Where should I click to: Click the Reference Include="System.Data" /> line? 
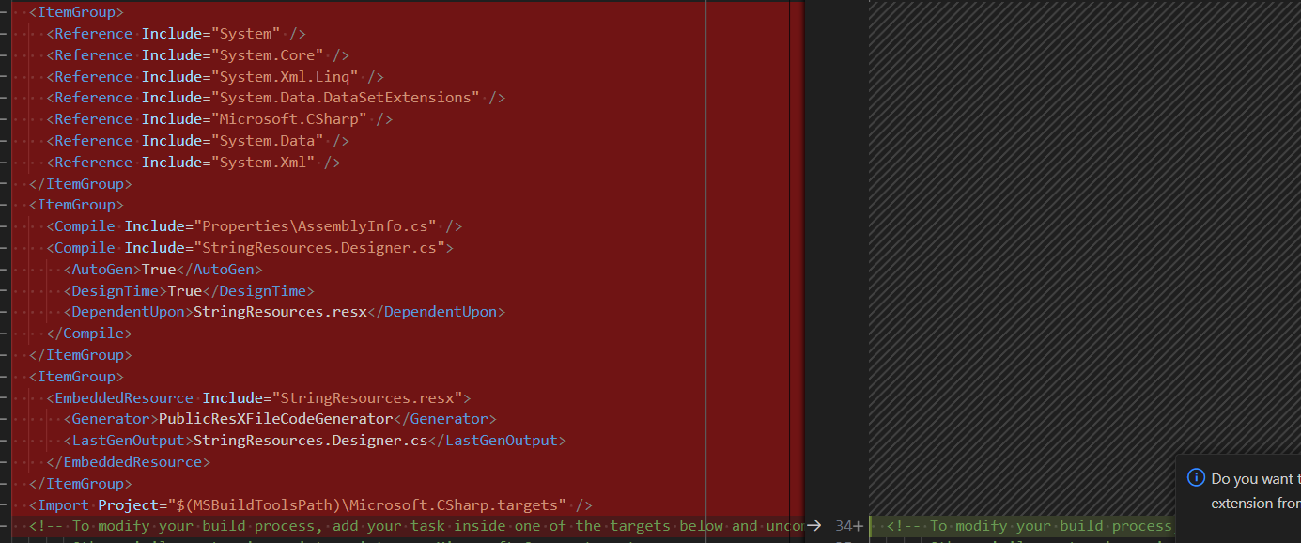pos(198,141)
